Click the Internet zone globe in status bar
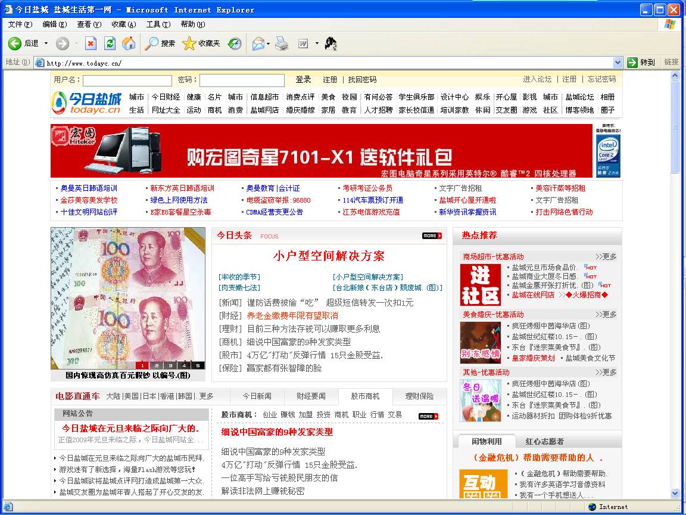The image size is (686, 515). pos(593,507)
